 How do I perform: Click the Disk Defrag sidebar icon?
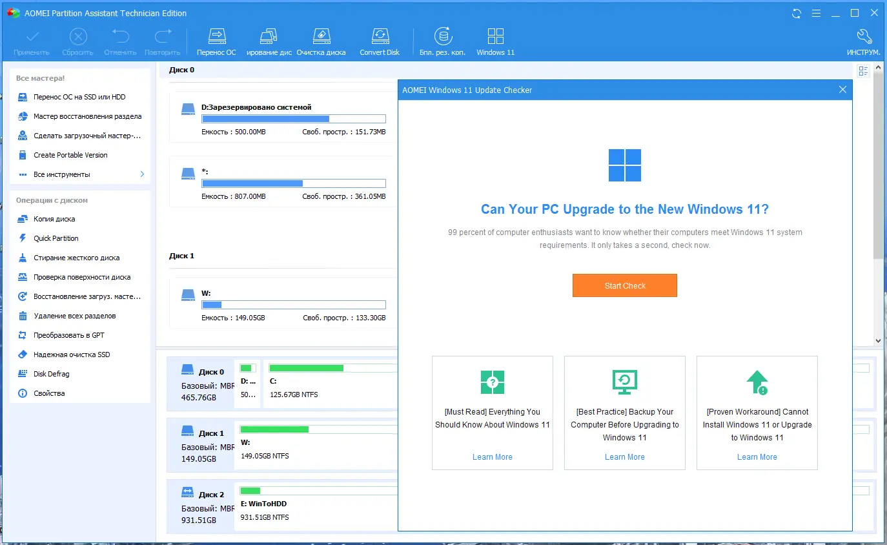tap(23, 374)
